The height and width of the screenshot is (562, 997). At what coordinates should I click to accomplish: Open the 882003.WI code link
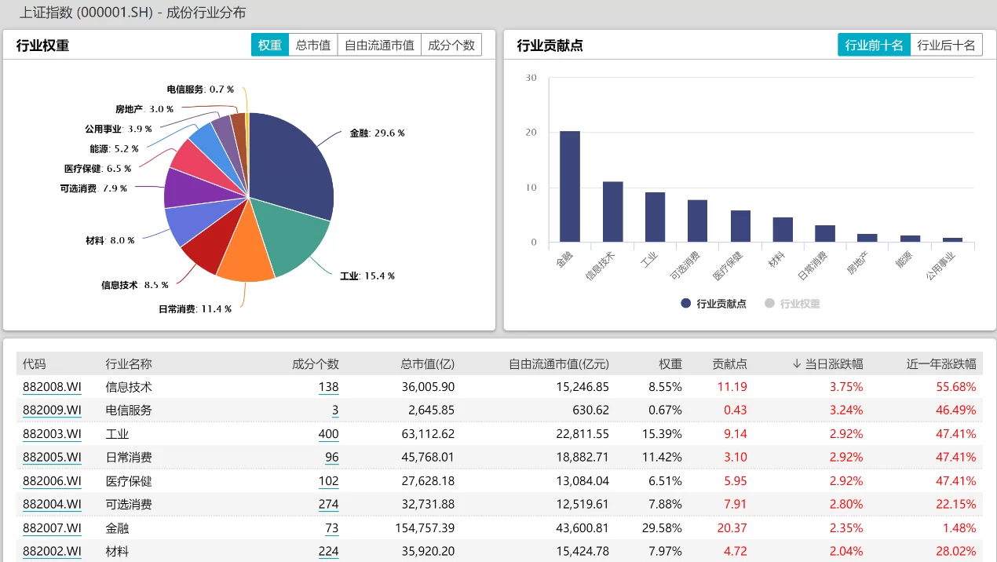coord(52,434)
